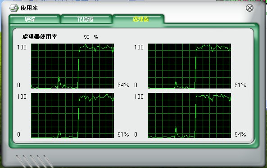267x168 pixels.
Task: Click the 使用率 title drive icon
Action: [x=14, y=8]
